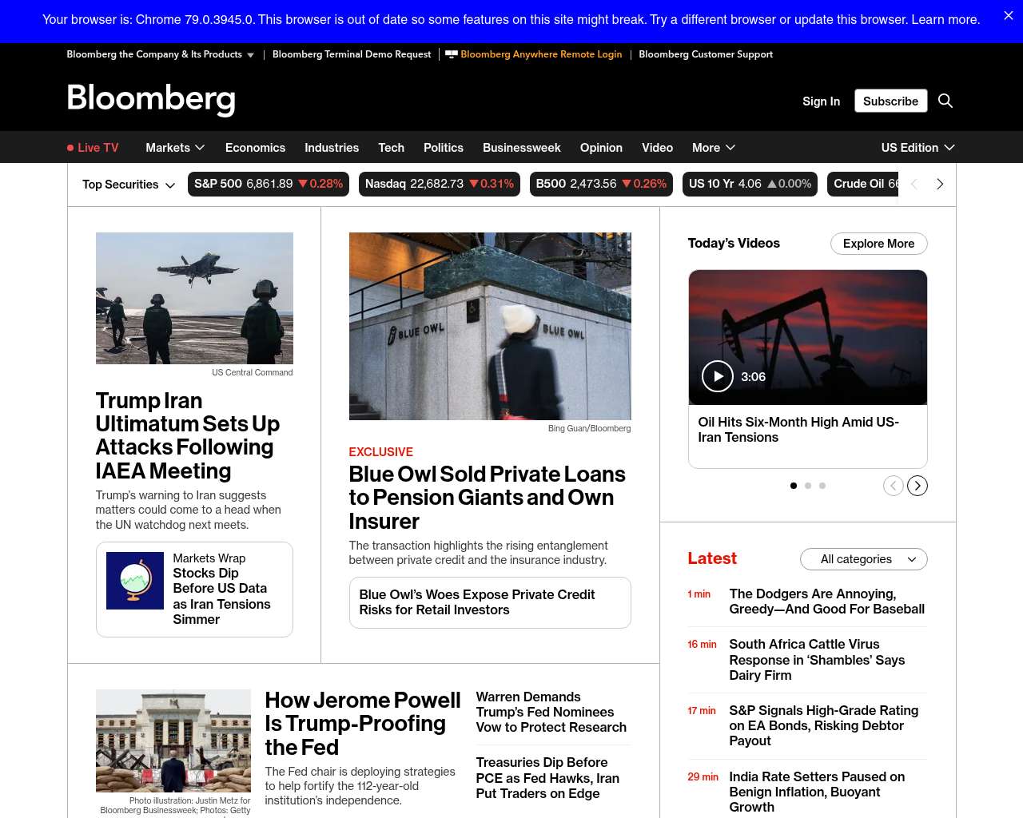Image resolution: width=1023 pixels, height=818 pixels.
Task: Dismiss the outdated browser banner
Action: tap(1009, 16)
